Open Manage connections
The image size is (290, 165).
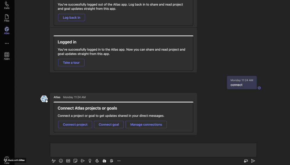coord(146,125)
